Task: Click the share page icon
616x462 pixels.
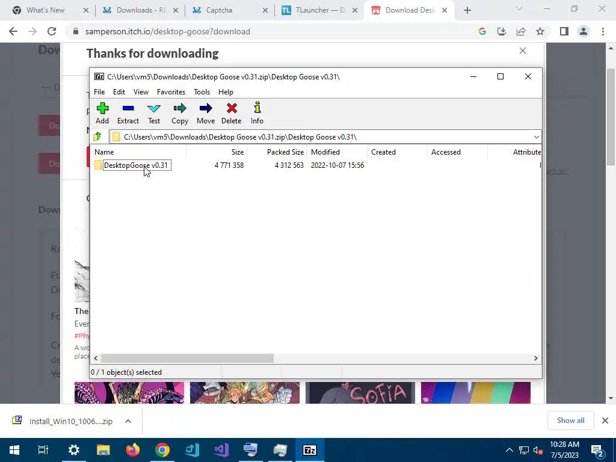Action: click(521, 31)
